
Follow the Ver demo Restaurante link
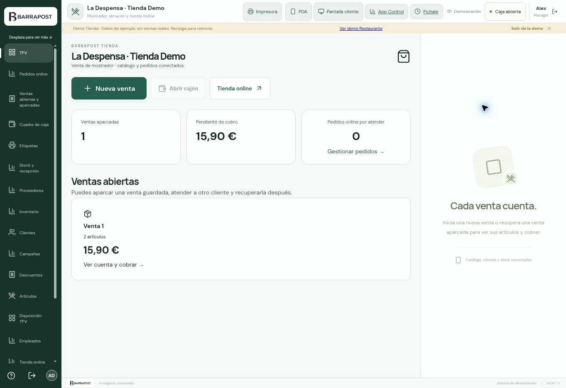pos(361,29)
